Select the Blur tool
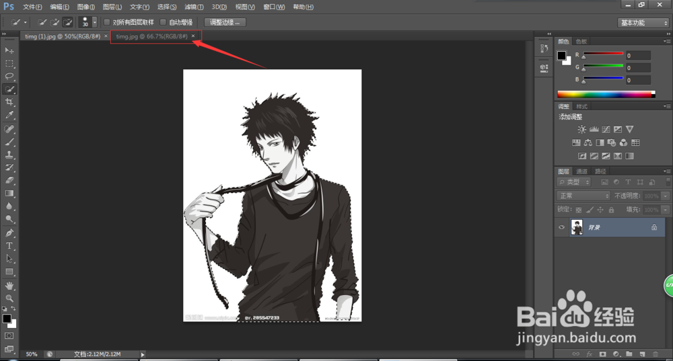The height and width of the screenshot is (361, 673). coord(9,206)
